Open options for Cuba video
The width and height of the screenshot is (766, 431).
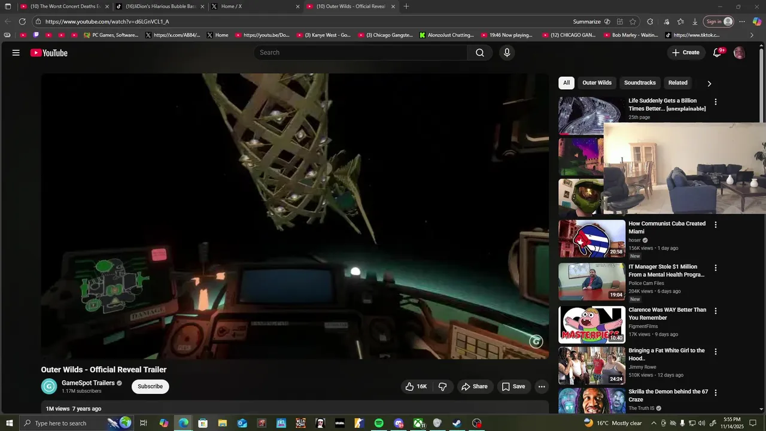(x=715, y=224)
